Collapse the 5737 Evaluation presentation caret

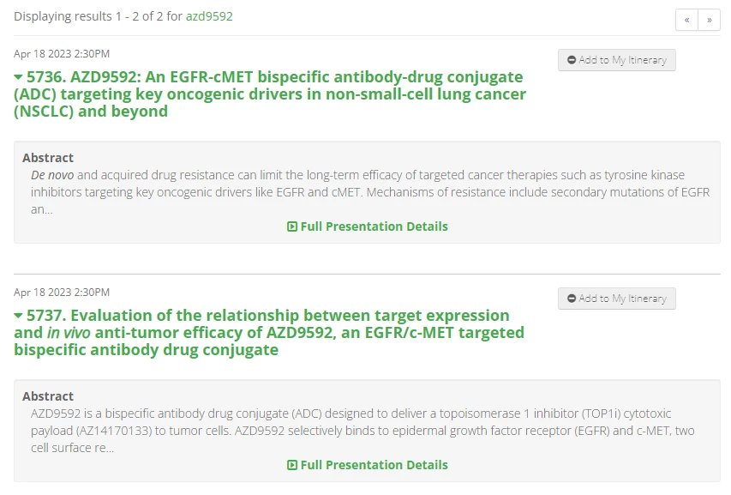18,316
